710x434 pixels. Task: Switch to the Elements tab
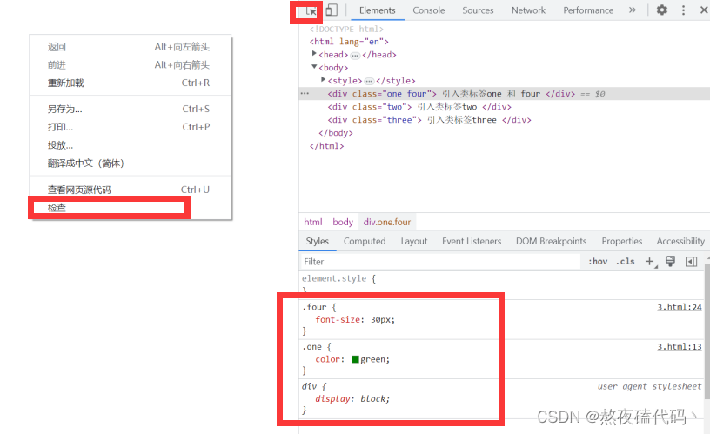point(378,10)
